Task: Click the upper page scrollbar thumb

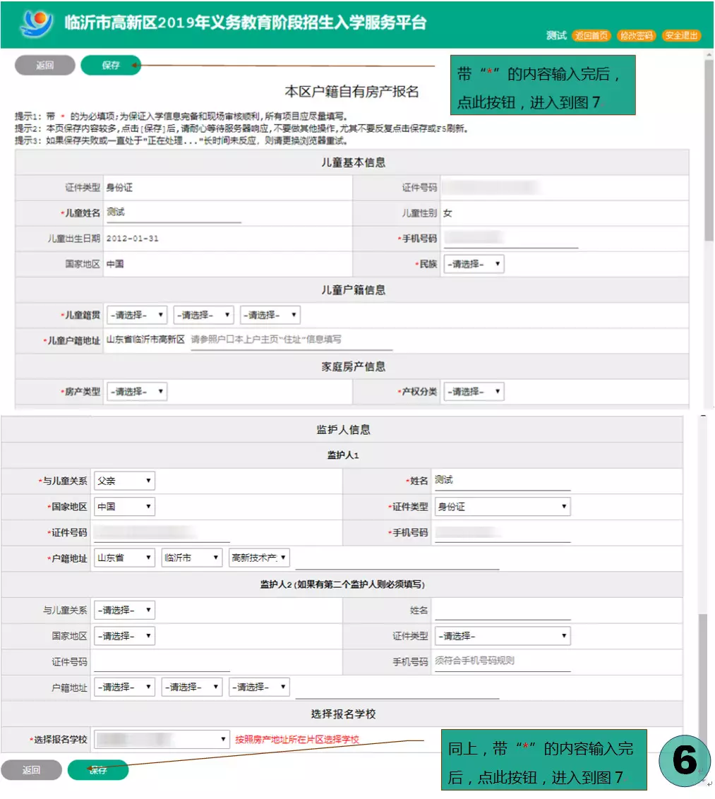Action: (709, 150)
